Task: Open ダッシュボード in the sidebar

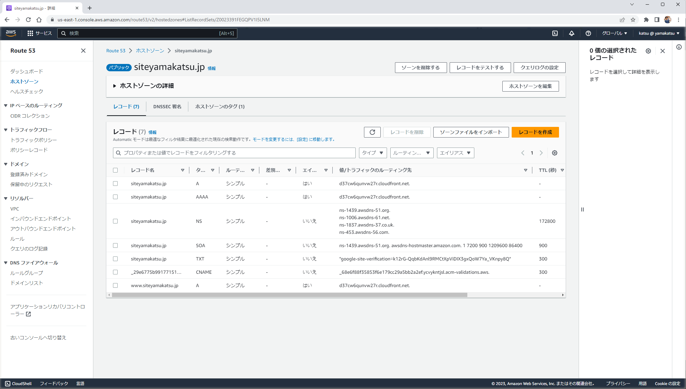Action: pyautogui.click(x=27, y=71)
